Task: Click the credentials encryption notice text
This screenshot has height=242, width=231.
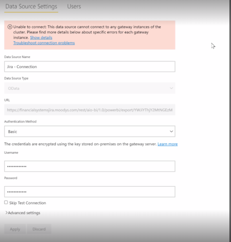Action: pyautogui.click(x=80, y=144)
